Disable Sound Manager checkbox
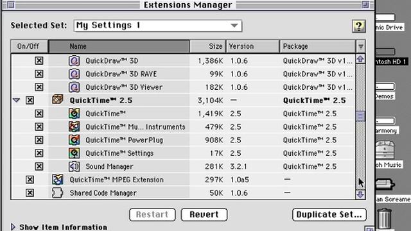Screen dimensions: 411x231 click(39, 166)
